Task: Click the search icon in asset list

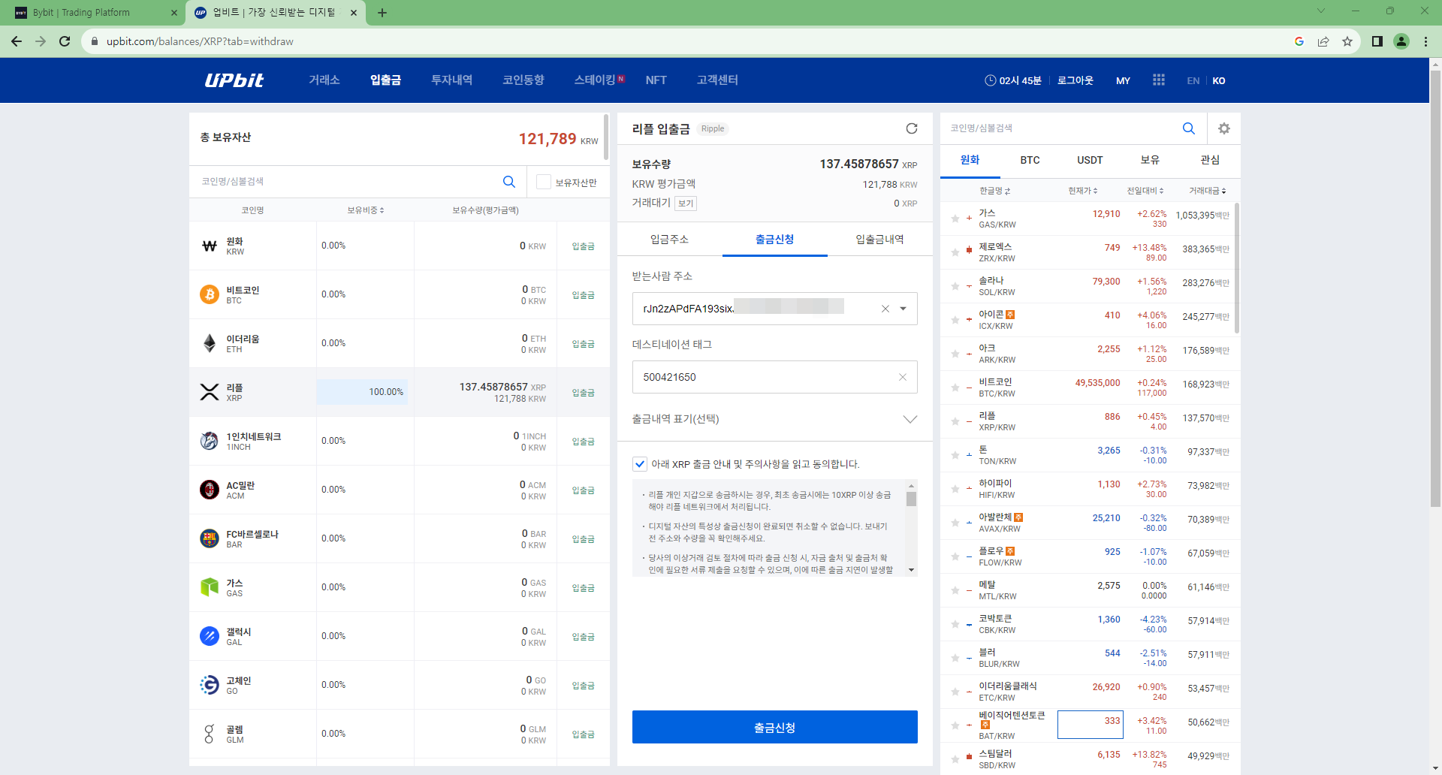Action: tap(508, 182)
